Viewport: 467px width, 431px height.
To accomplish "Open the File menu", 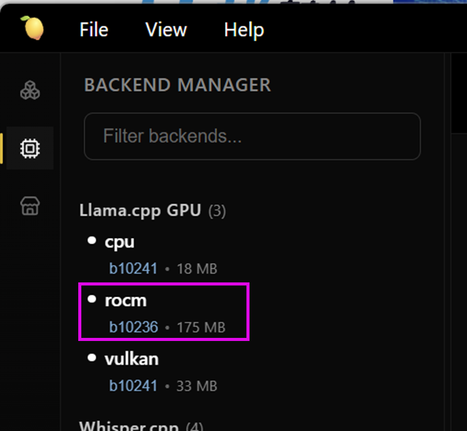I will click(x=94, y=30).
